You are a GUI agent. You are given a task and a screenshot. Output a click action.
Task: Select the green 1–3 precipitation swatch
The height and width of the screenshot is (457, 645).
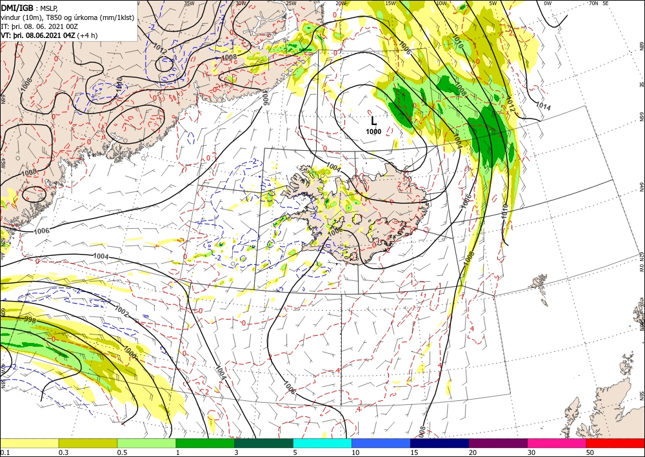205,443
